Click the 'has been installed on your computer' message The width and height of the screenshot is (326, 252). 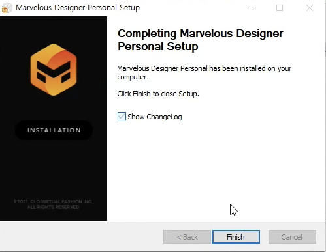tap(204, 73)
